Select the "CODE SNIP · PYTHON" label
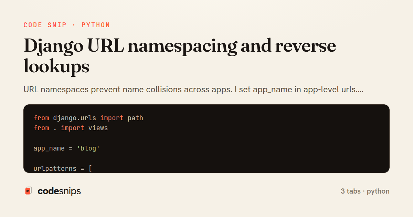 [67, 25]
